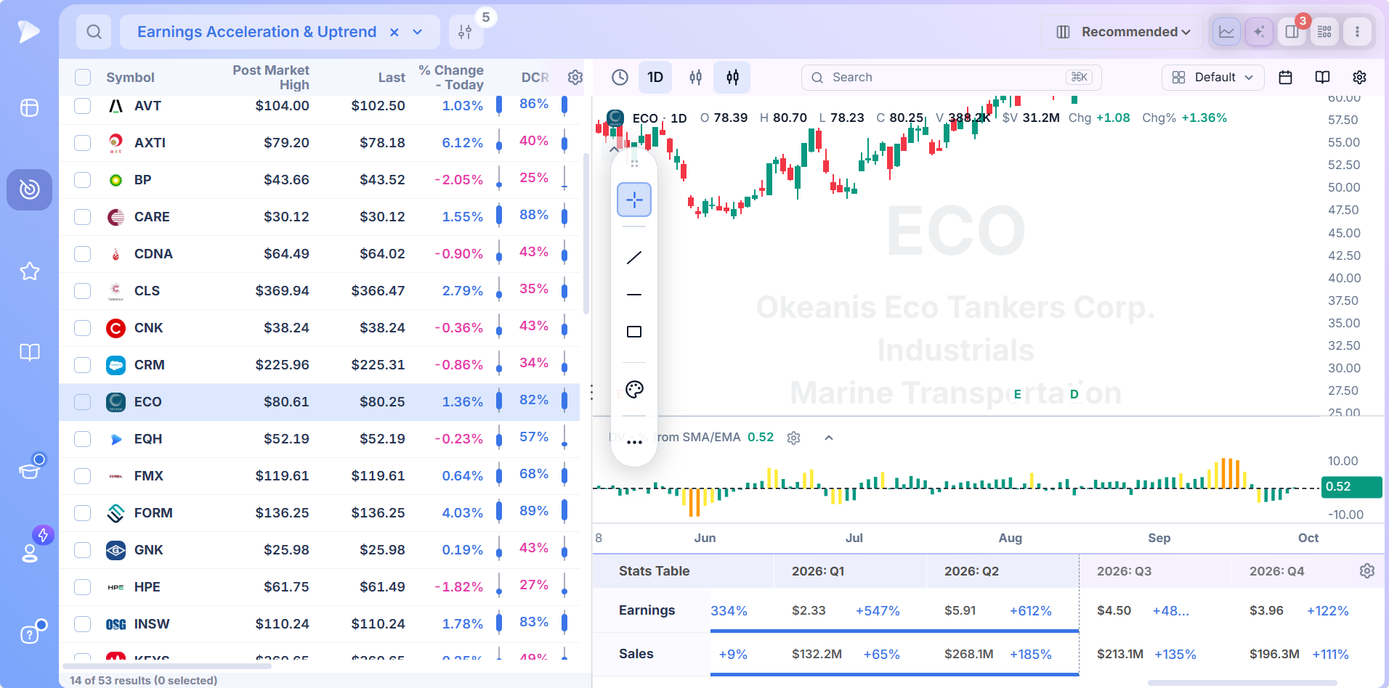Open Stats Table settings gear
1389x688 pixels.
[x=1367, y=571]
